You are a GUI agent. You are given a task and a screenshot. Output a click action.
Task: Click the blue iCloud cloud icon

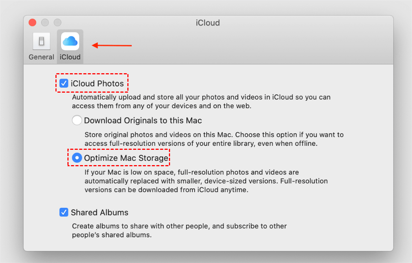70,41
